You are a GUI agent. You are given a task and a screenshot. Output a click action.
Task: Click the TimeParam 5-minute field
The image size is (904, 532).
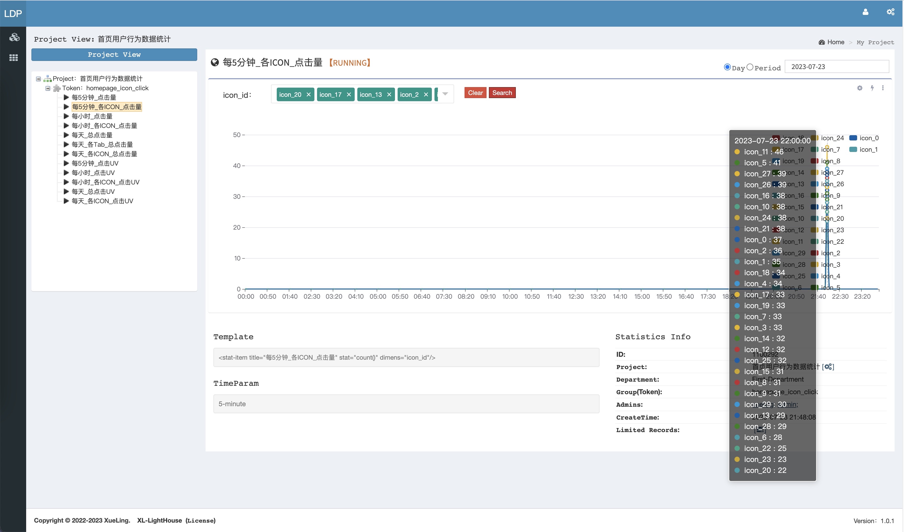point(406,404)
